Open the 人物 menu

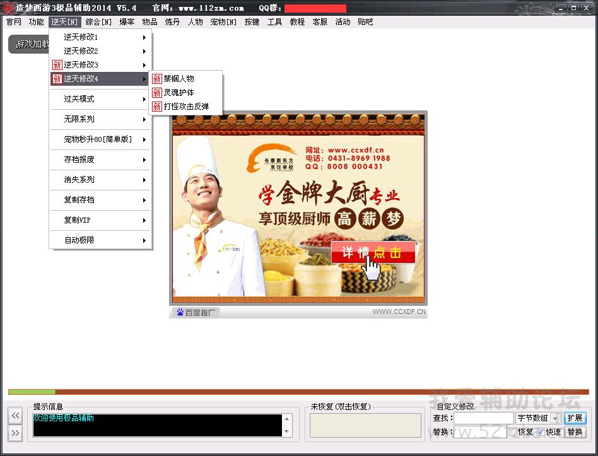coord(196,22)
